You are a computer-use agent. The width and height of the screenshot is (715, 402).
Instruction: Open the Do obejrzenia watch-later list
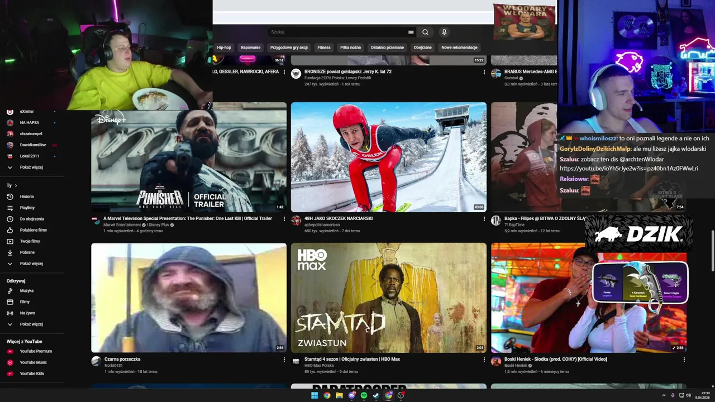pos(31,219)
